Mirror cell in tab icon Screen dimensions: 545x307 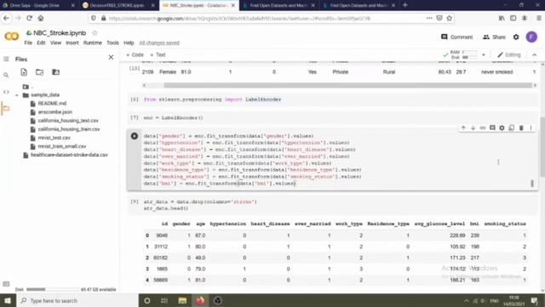(x=511, y=128)
